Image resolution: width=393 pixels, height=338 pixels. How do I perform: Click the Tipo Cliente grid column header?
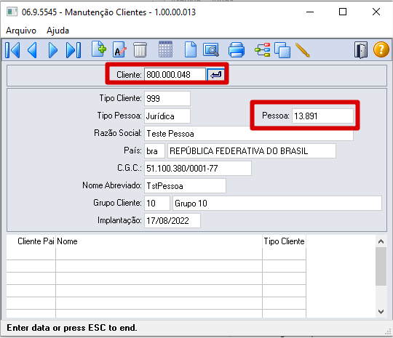coord(284,241)
